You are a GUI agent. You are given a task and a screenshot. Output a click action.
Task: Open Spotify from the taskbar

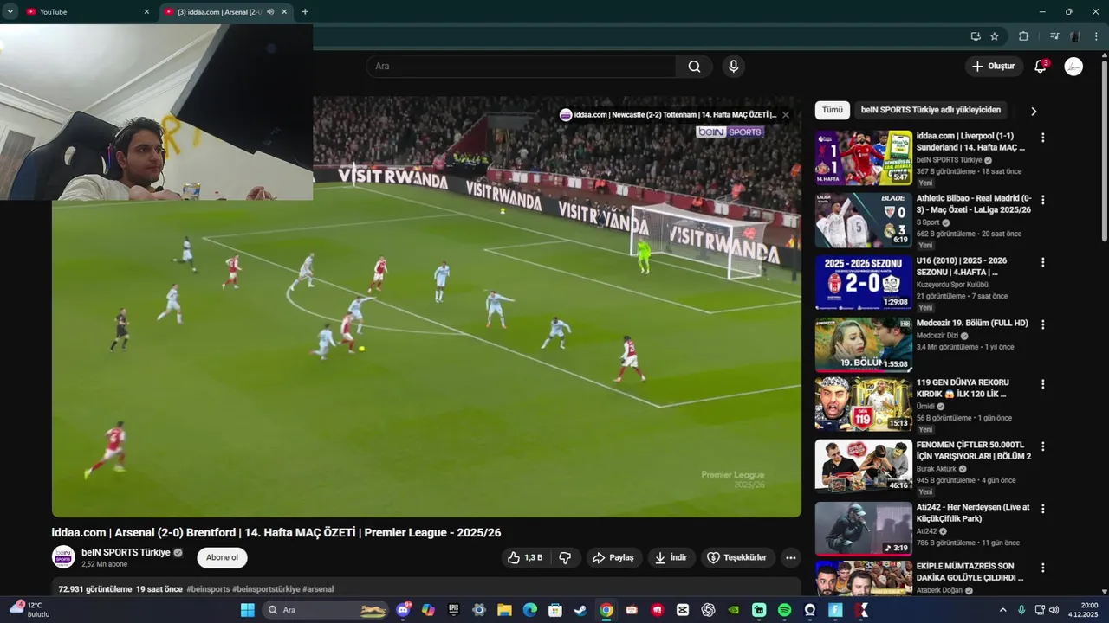(784, 610)
